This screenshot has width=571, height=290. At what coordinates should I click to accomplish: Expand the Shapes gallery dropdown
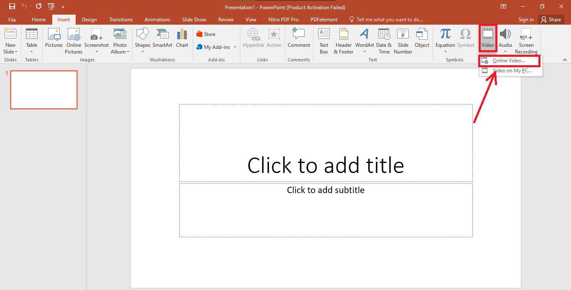click(143, 52)
